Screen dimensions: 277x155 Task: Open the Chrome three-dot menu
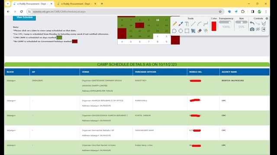[x=266, y=12]
